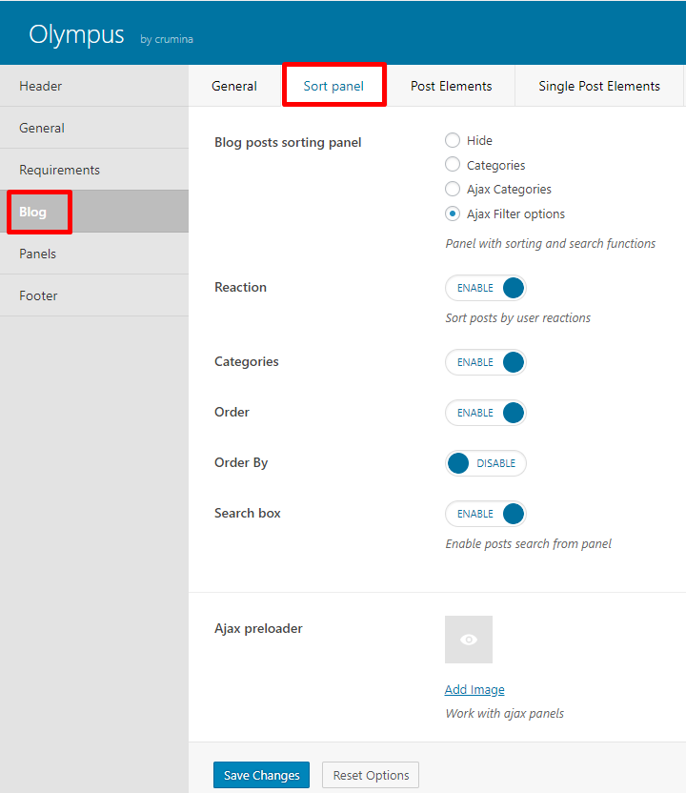Go to the Requirements sidebar section

[x=94, y=170]
